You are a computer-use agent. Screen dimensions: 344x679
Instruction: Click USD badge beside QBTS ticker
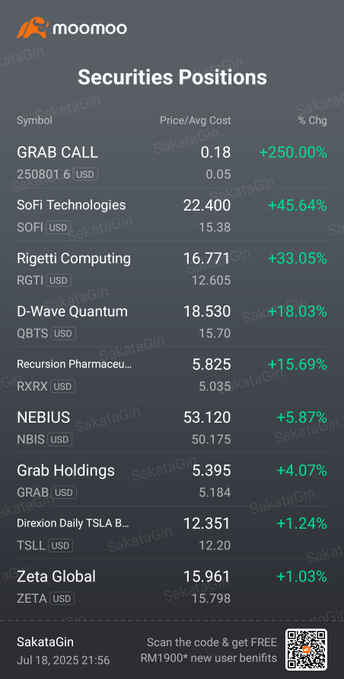[63, 333]
